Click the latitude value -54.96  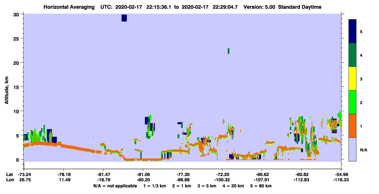click(x=341, y=175)
